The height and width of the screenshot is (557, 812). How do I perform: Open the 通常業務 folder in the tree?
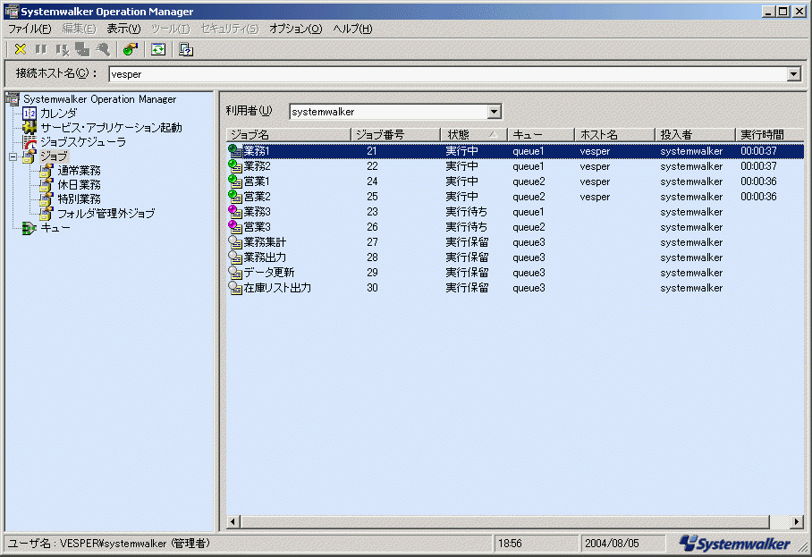80,170
